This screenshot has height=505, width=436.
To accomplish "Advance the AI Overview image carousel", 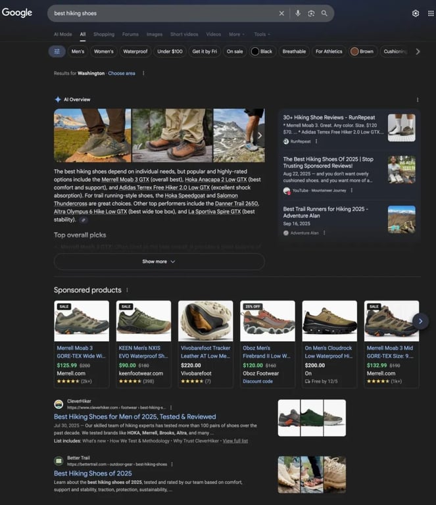I will pyautogui.click(x=260, y=135).
